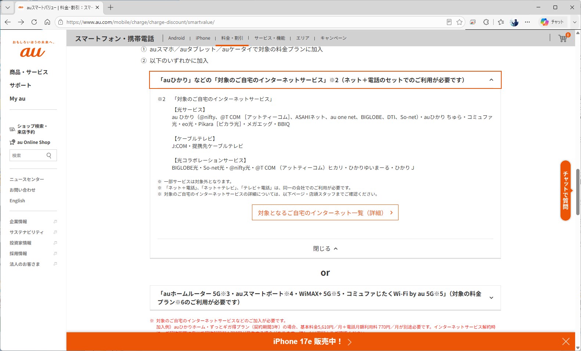View site information lock icon
Viewport: 581px width, 351px height.
[61, 22]
